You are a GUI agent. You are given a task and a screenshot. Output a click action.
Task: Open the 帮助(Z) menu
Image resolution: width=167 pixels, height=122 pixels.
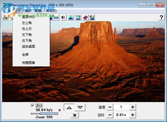pyautogui.click(x=51, y=11)
